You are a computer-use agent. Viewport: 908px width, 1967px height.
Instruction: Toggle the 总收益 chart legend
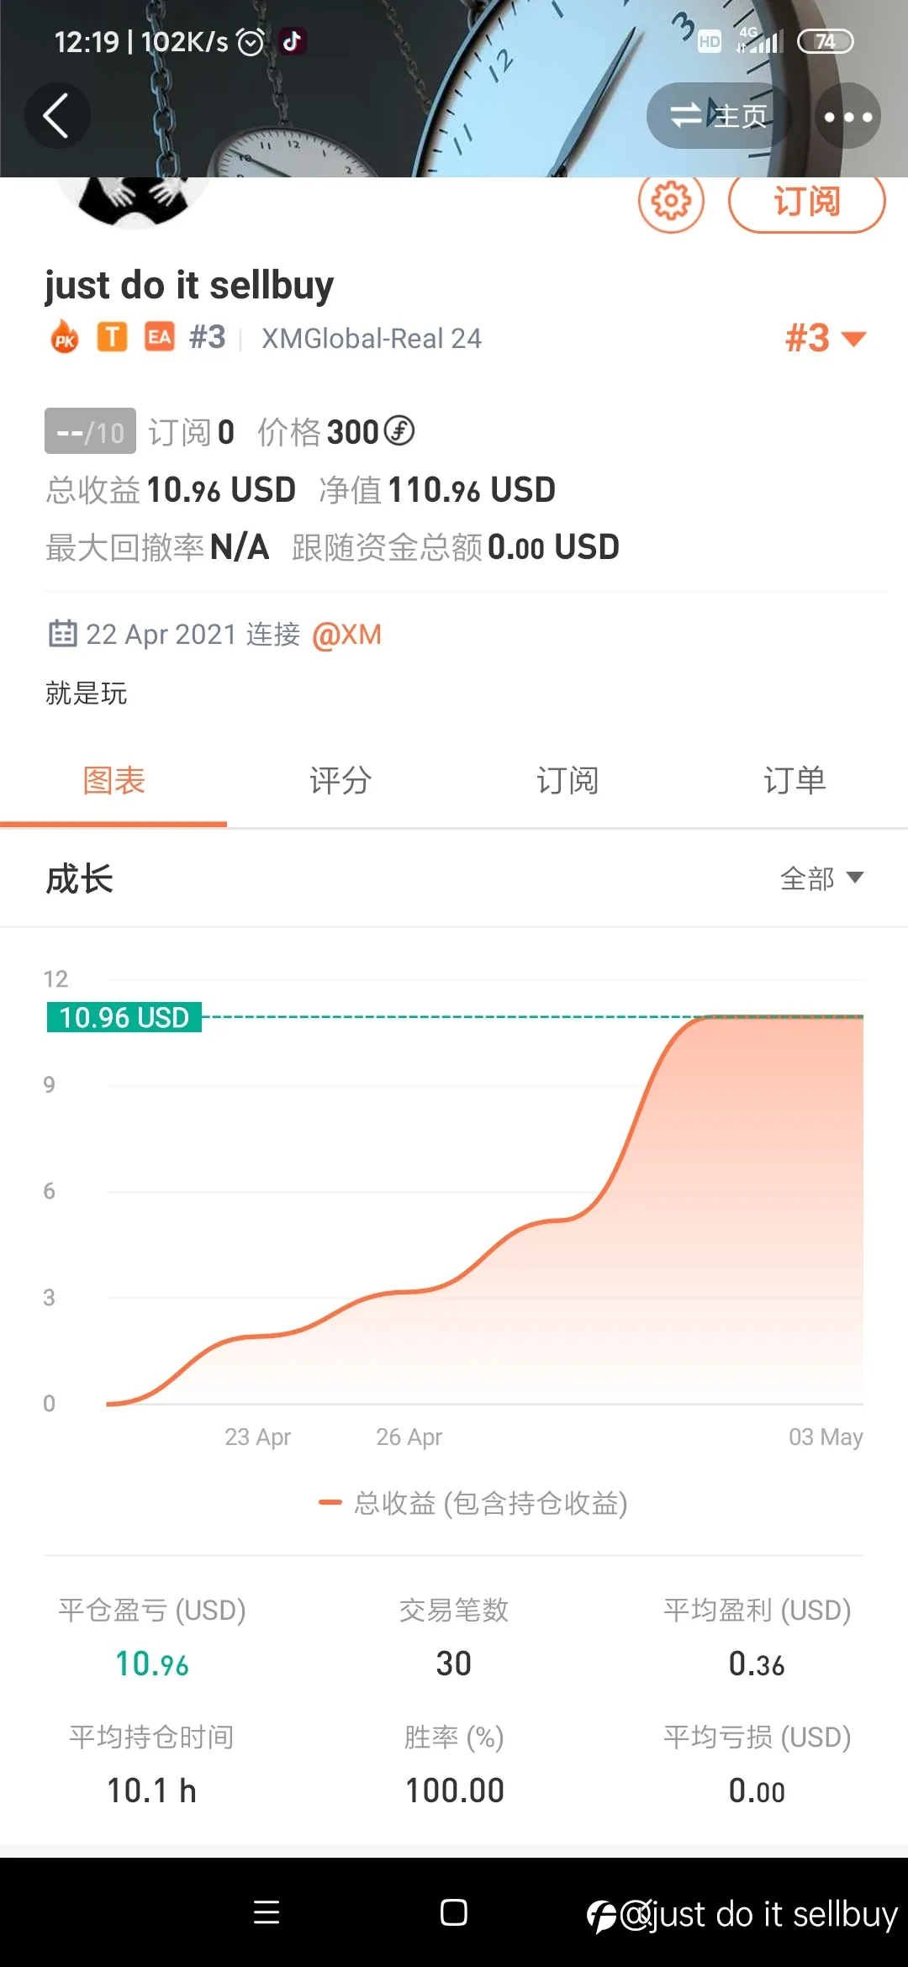pyautogui.click(x=473, y=1503)
